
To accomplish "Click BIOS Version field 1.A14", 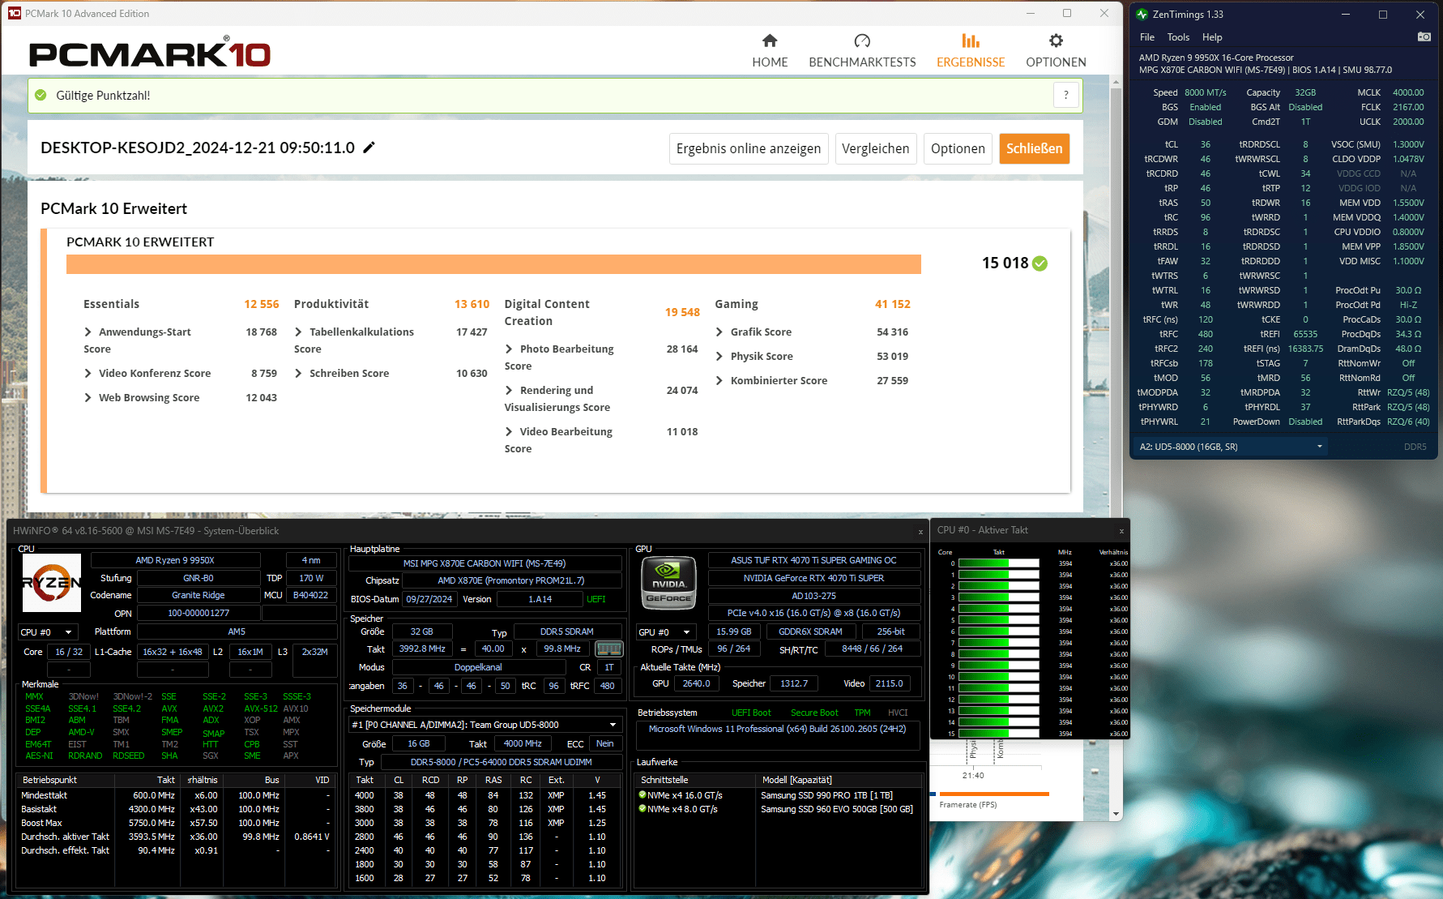I will pos(540,599).
